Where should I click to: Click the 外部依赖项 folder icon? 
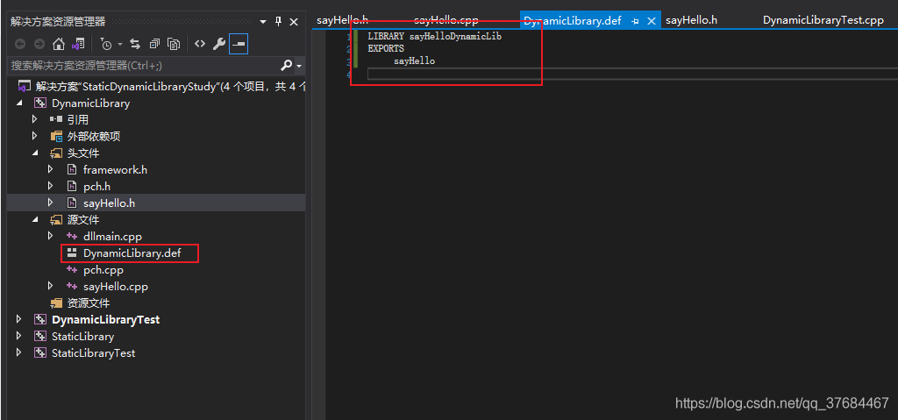(56, 137)
